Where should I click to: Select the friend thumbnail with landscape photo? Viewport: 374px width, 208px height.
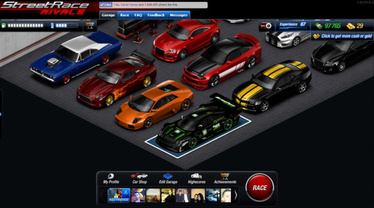point(153,195)
